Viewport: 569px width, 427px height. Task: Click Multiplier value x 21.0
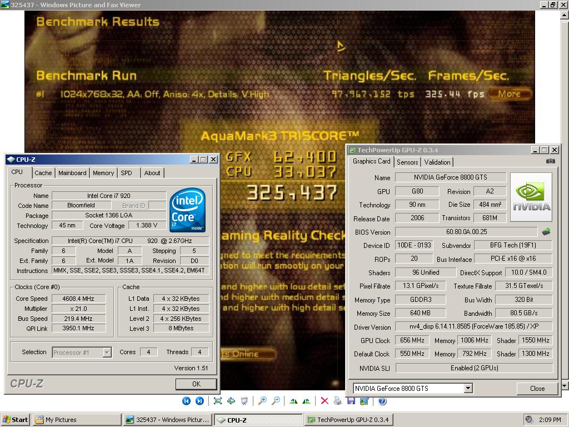79,309
